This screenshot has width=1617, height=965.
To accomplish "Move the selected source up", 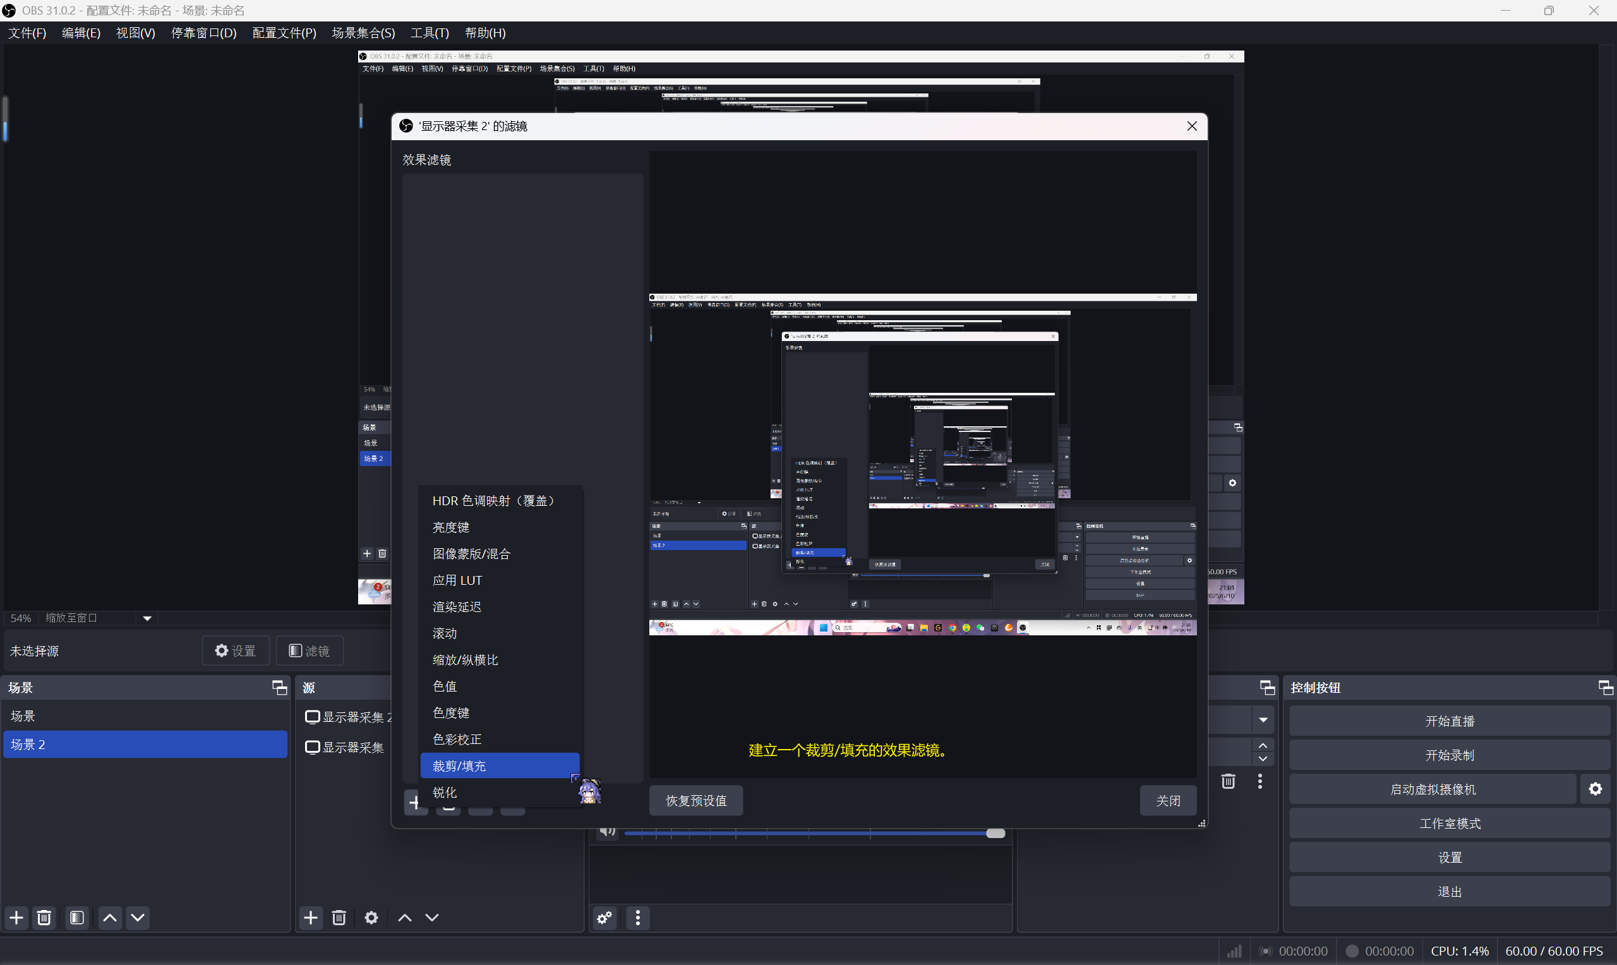I will coord(403,918).
